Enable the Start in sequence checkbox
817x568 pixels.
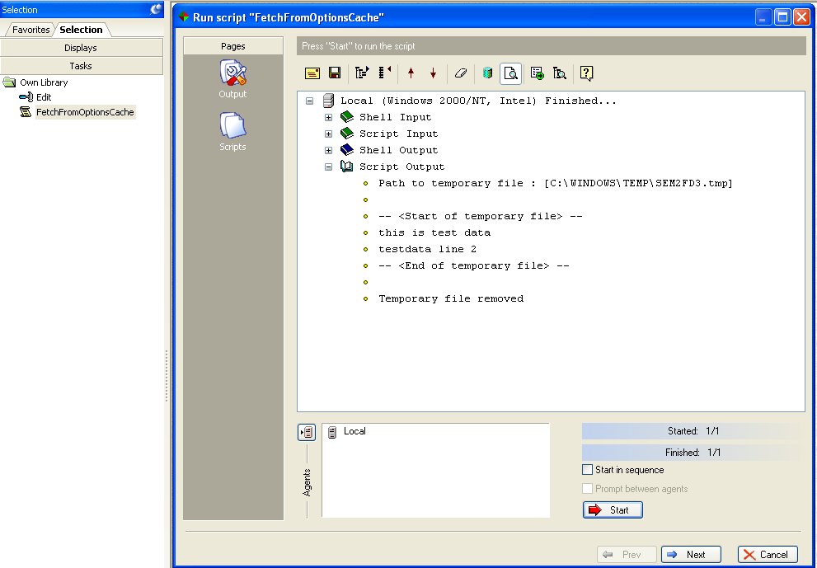(587, 470)
